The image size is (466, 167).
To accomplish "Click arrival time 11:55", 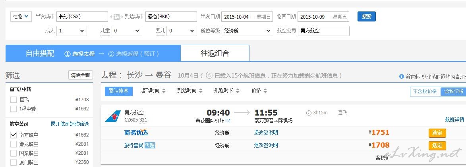I will [266, 112].
